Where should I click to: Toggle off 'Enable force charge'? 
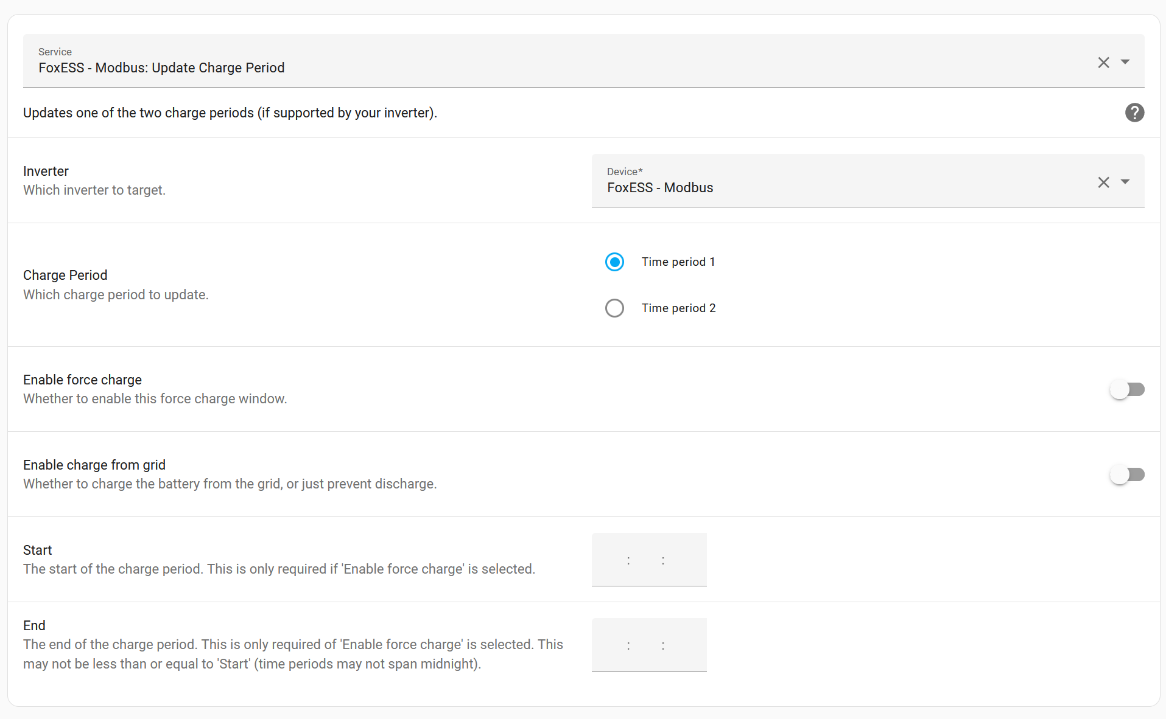[x=1127, y=389]
